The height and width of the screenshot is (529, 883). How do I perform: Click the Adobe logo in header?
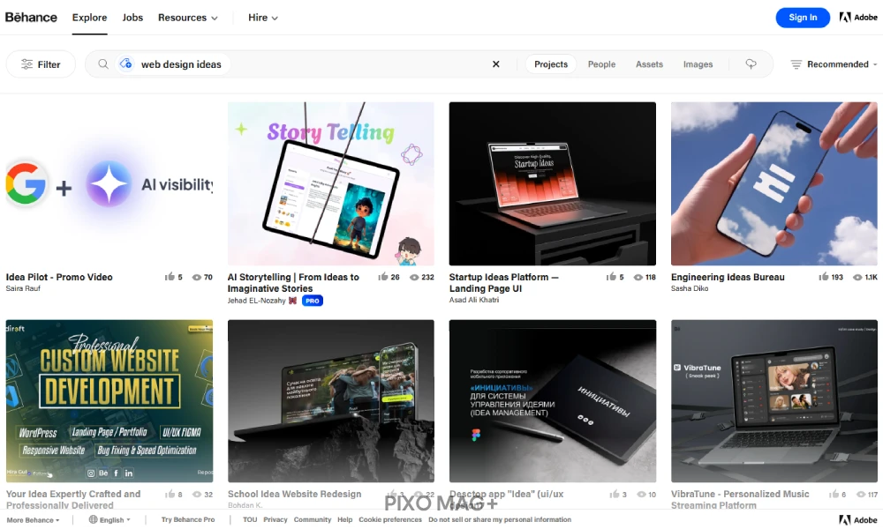pos(858,18)
